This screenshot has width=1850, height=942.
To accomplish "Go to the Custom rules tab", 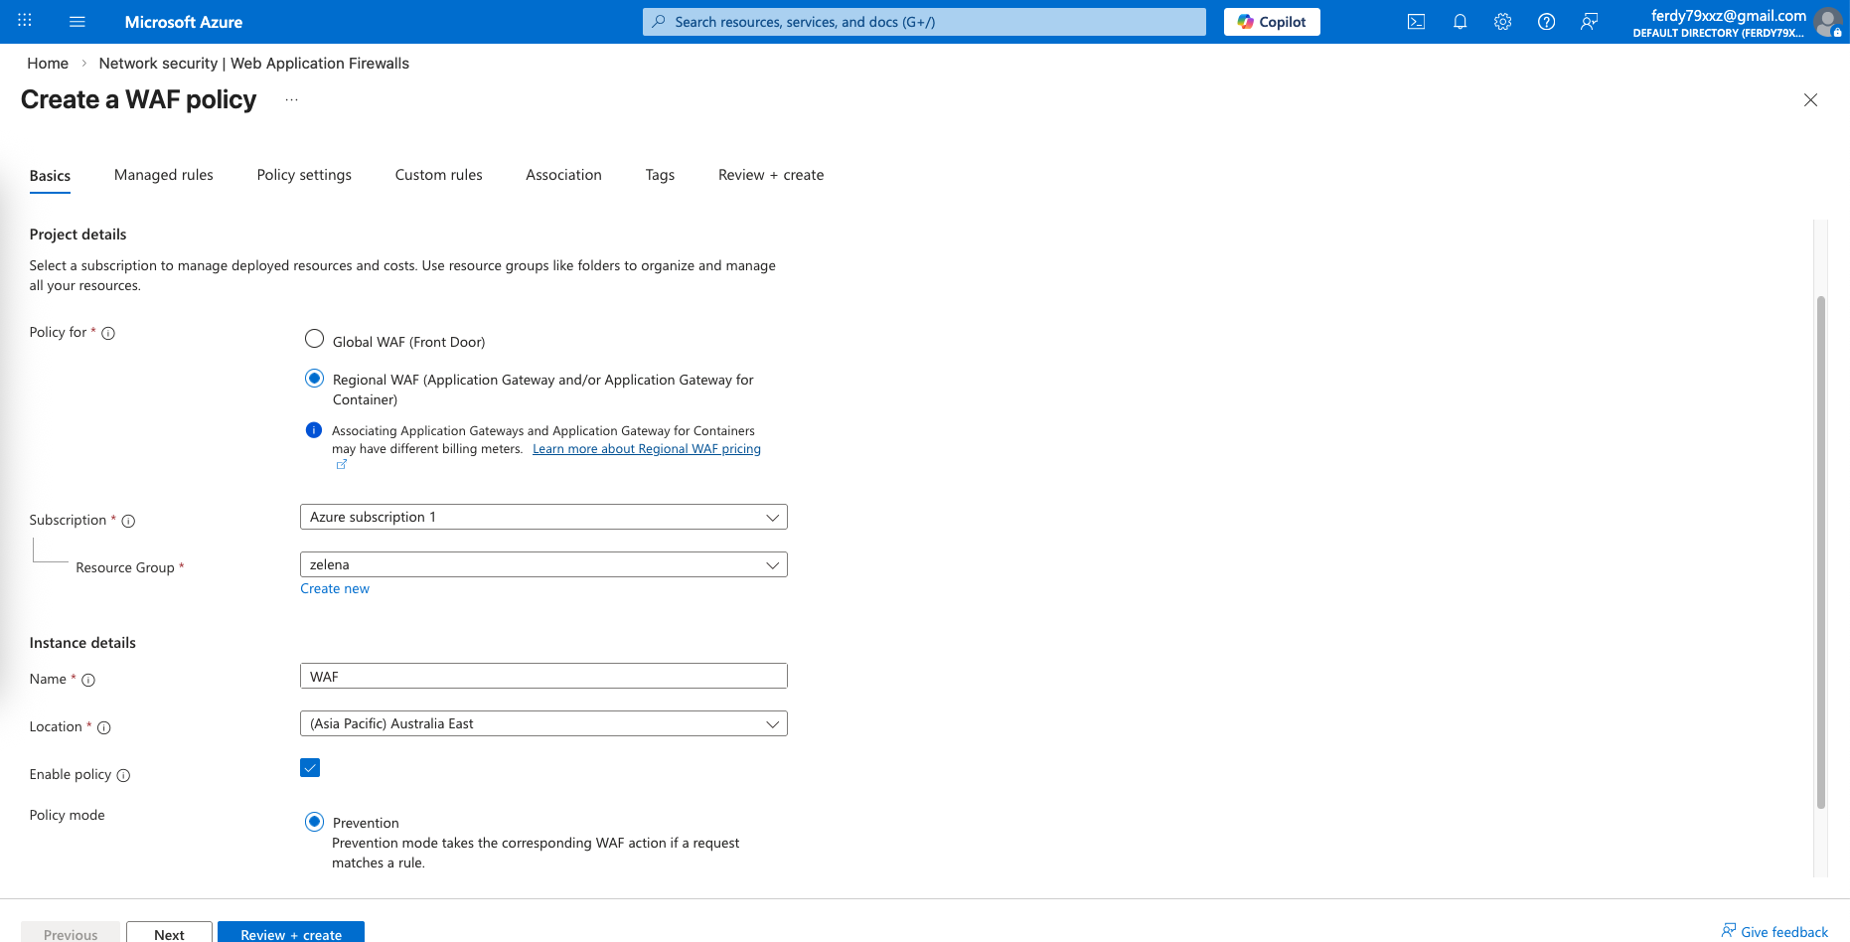I will 438,175.
